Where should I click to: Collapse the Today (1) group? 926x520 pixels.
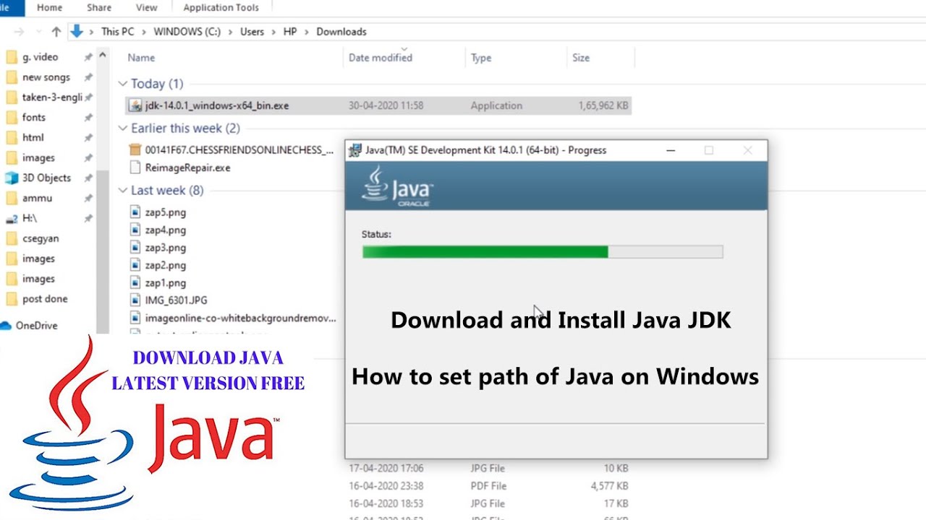123,84
